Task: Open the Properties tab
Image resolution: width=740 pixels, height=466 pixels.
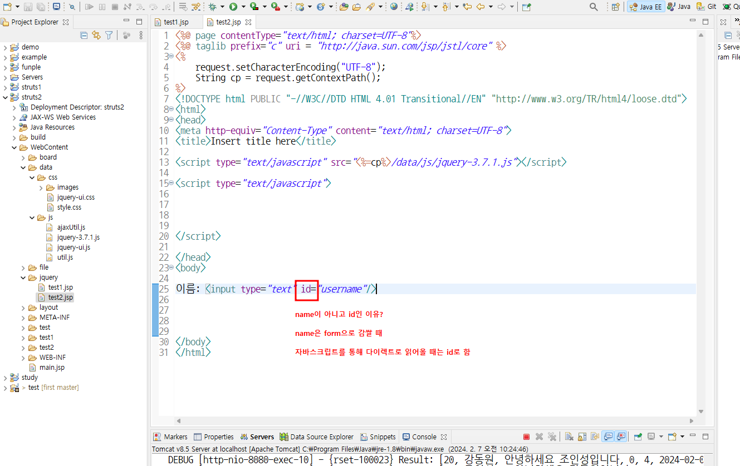Action: (214, 437)
